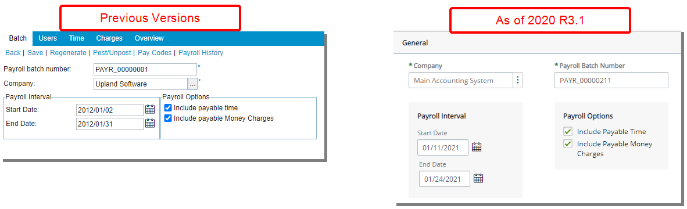Click ellipsis browse button beside Upland Software
The width and height of the screenshot is (687, 209).
(192, 84)
